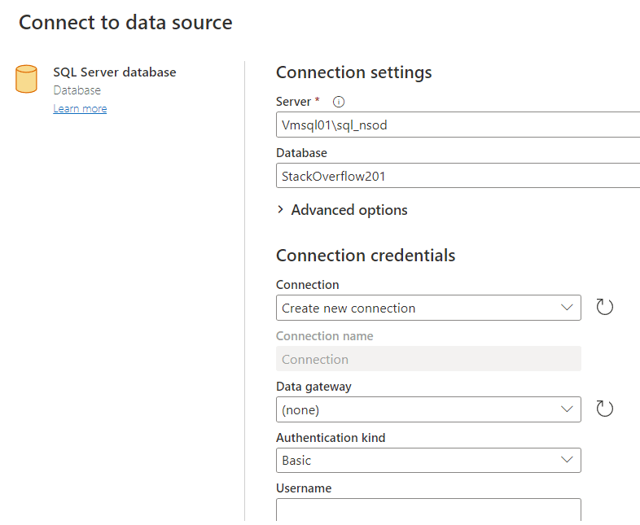
Task: Click the Connection credentials heading
Action: (x=366, y=256)
